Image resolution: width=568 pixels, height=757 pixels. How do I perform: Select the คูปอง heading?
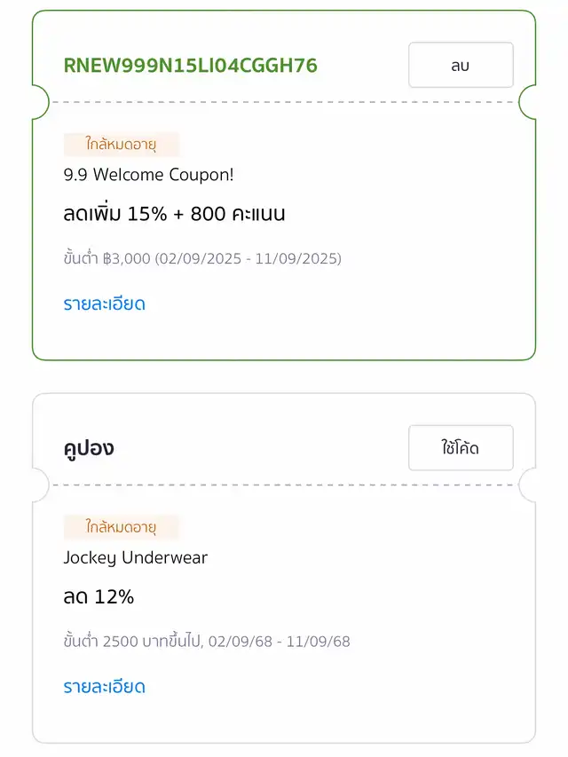click(89, 448)
